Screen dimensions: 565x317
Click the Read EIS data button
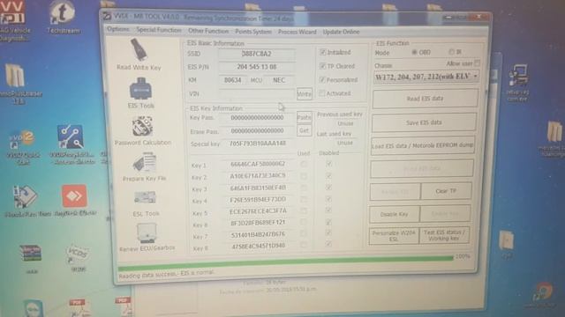tap(426, 99)
